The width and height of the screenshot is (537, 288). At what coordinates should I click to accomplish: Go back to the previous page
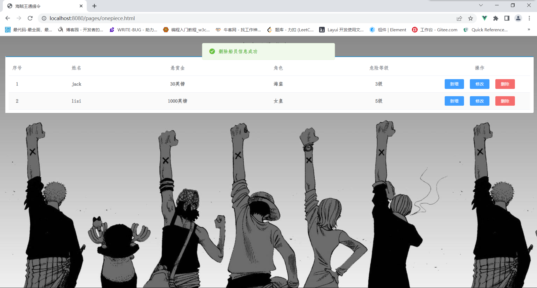coord(8,18)
